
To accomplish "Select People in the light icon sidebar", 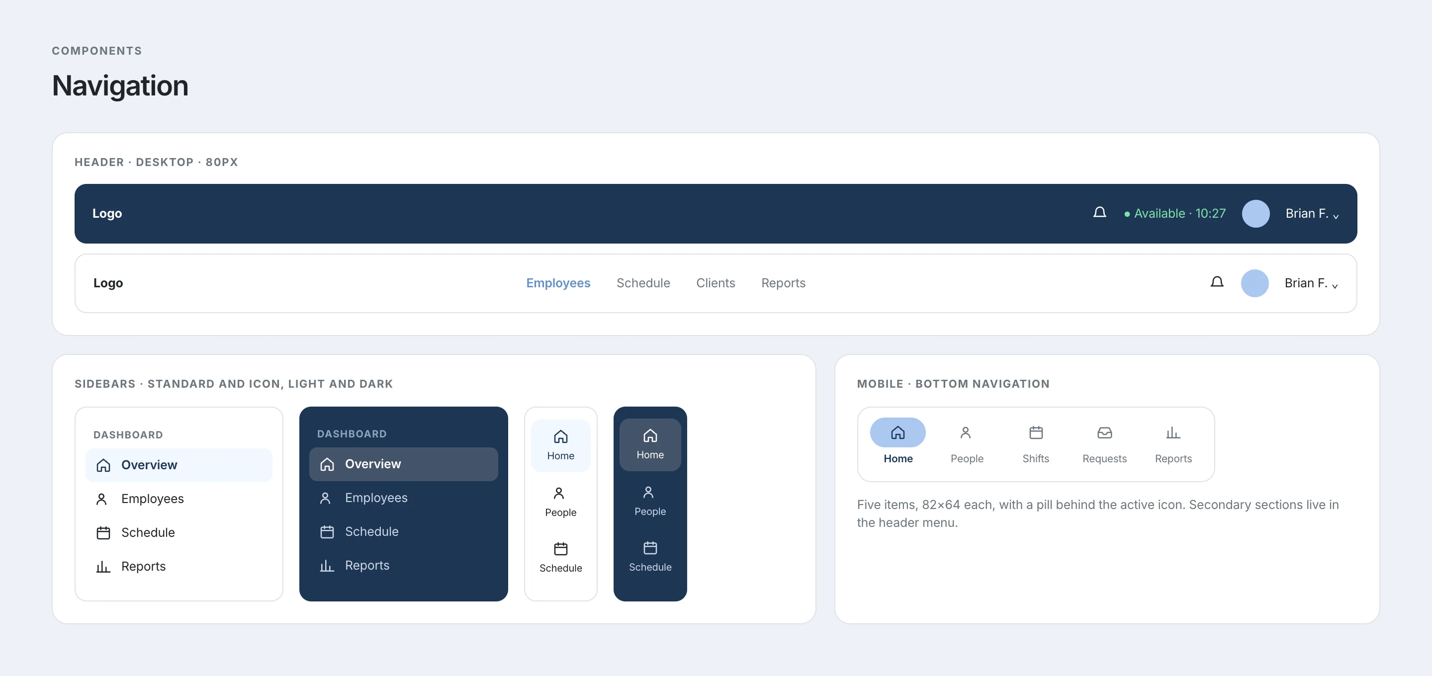I will 560,502.
